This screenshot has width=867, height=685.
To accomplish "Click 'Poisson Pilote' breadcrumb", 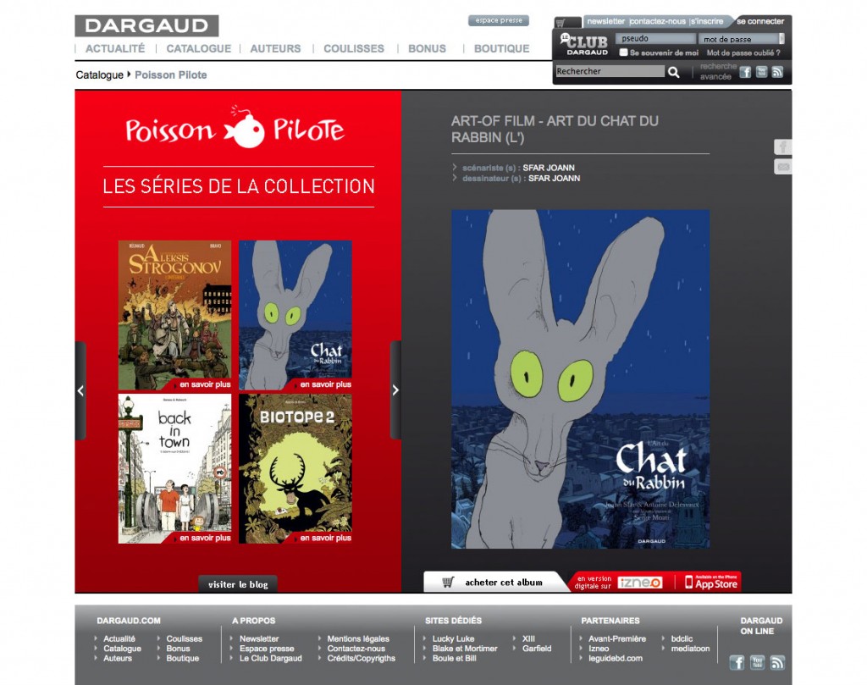I will click(171, 75).
